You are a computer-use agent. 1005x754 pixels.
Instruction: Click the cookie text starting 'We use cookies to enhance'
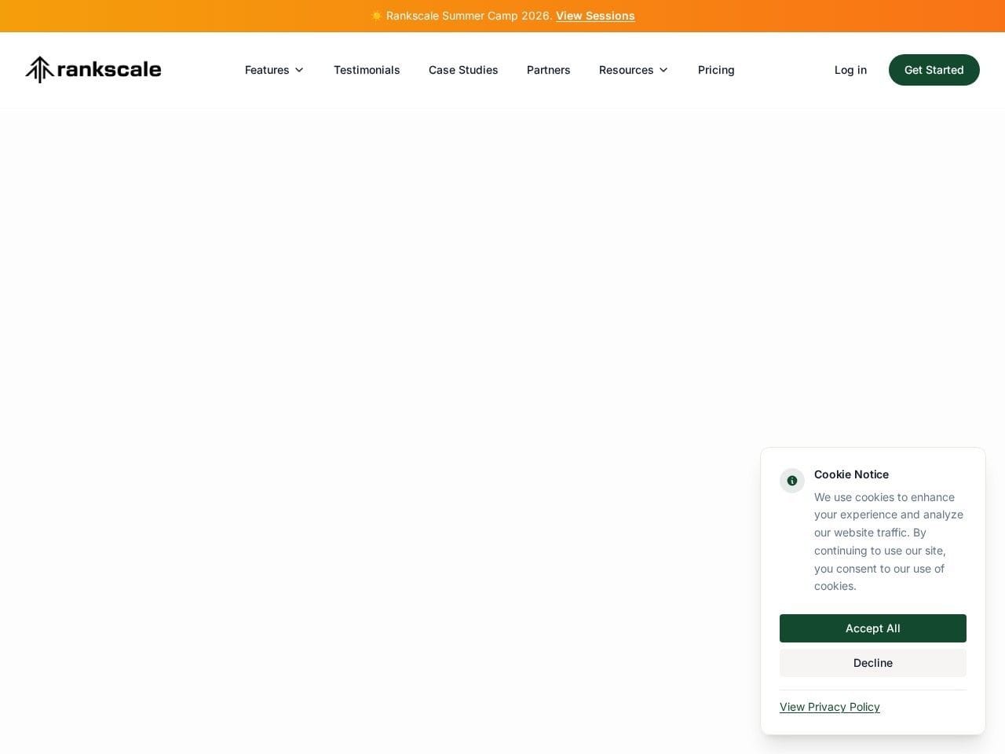[x=889, y=542]
